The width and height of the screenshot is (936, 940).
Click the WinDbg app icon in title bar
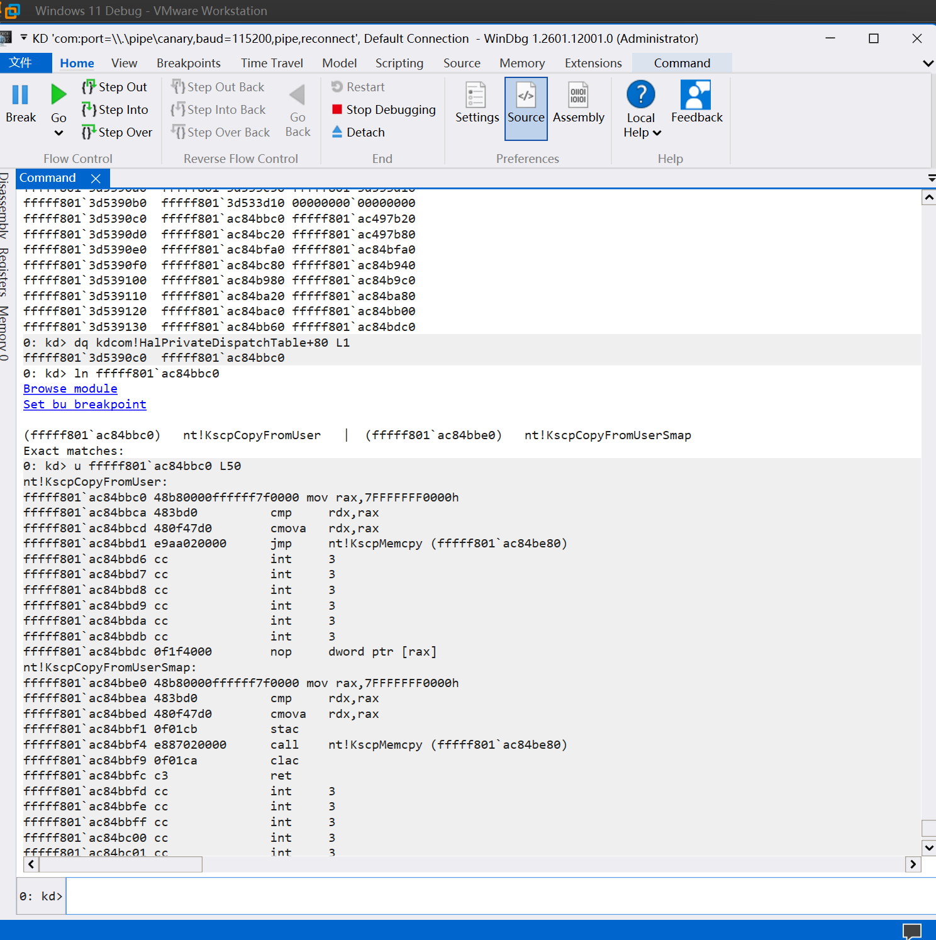pyautogui.click(x=5, y=38)
